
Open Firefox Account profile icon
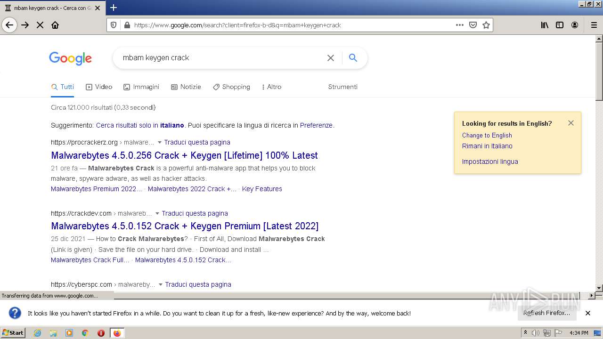click(x=575, y=25)
